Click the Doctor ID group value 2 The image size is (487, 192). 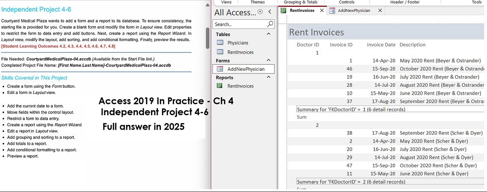(317, 125)
